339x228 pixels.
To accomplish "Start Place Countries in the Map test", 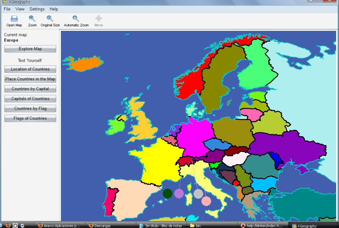I will [x=30, y=79].
